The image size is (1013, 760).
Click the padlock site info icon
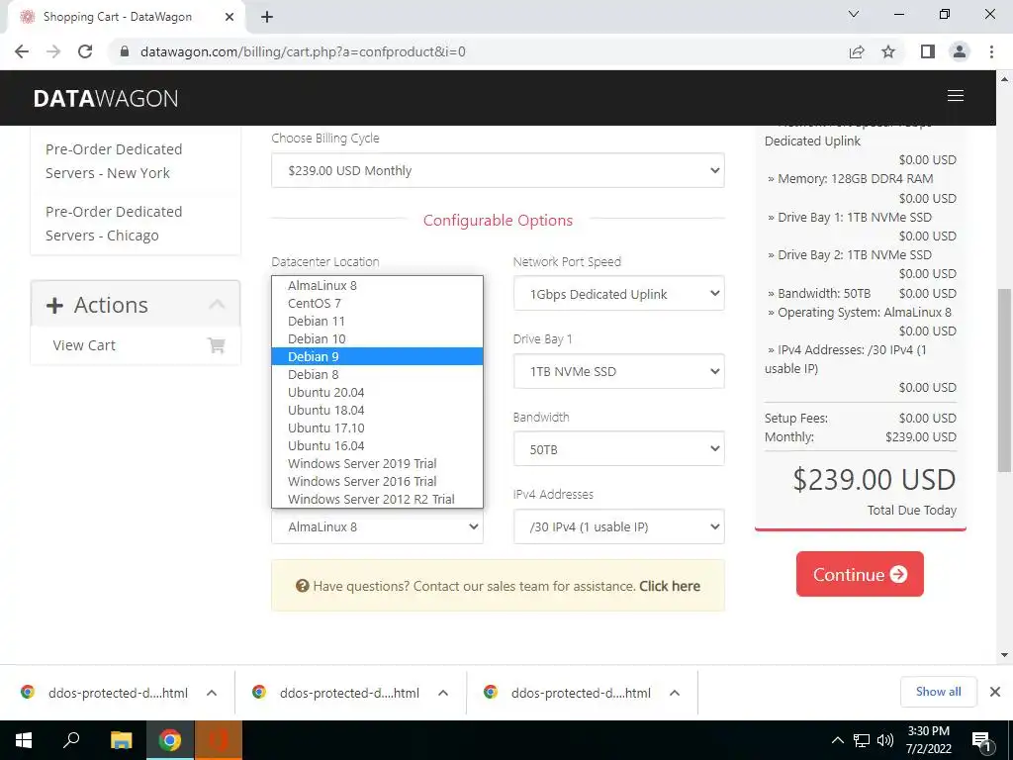(x=125, y=51)
